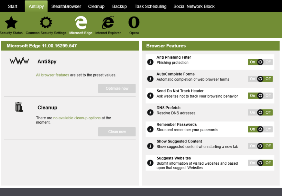
Task: Select the Internet Explorer browser icon
Action: coord(108,23)
